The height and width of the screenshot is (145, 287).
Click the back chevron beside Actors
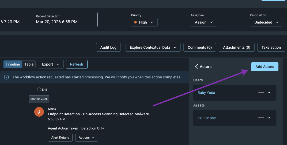[x=197, y=67]
